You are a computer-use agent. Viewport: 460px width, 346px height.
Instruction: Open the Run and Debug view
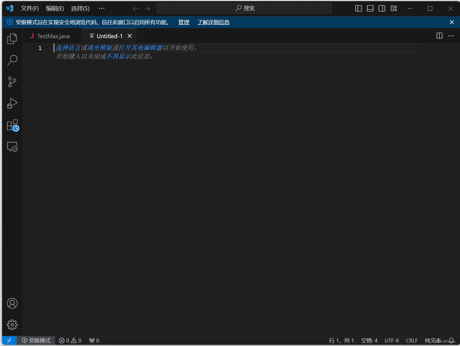pyautogui.click(x=12, y=103)
